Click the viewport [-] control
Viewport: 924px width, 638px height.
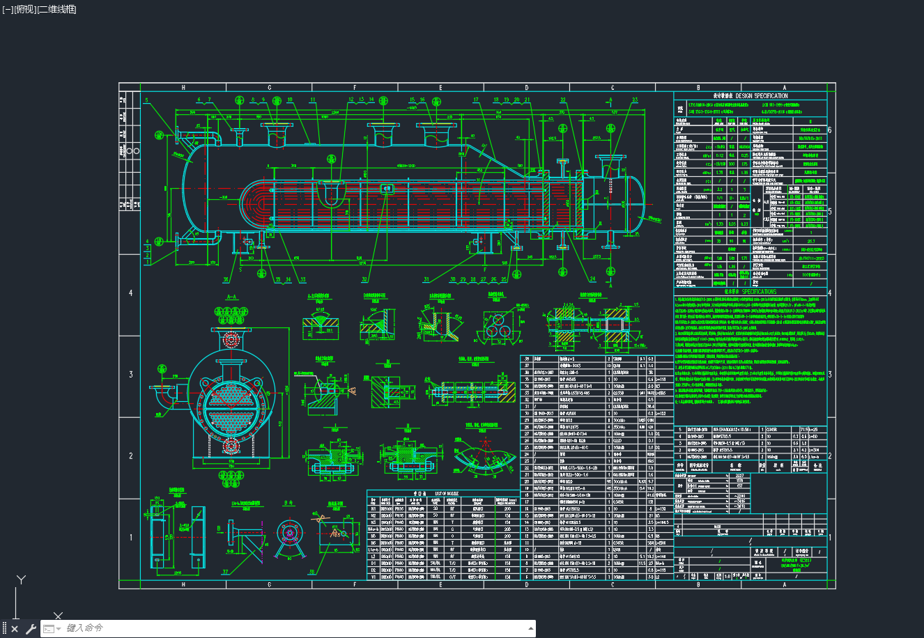(8, 9)
